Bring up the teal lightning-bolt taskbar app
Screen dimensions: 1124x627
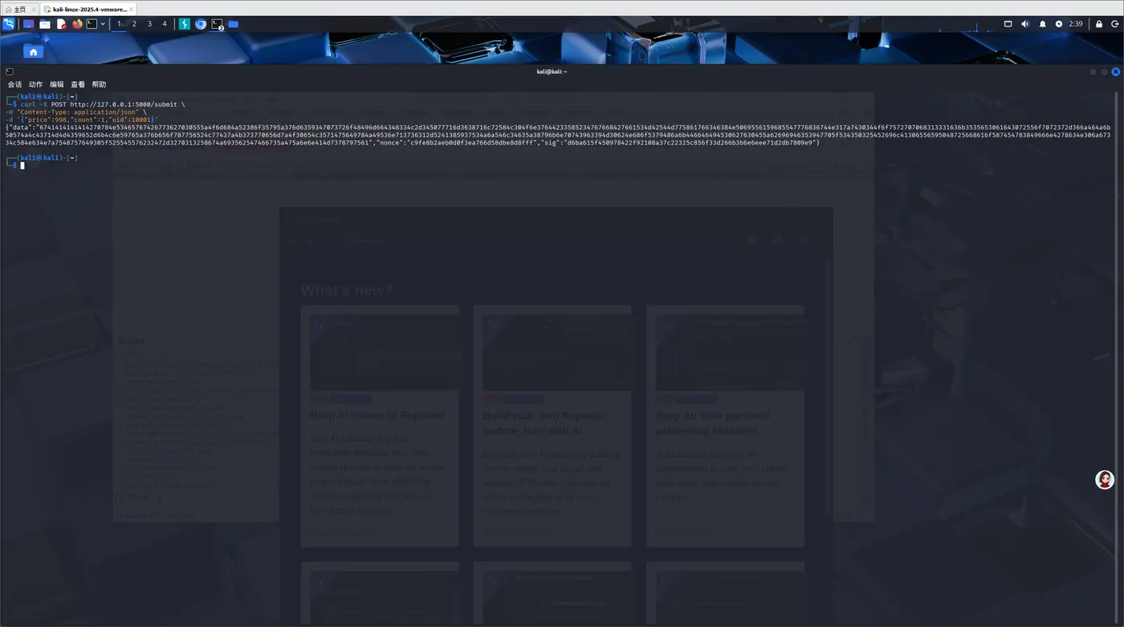(185, 24)
